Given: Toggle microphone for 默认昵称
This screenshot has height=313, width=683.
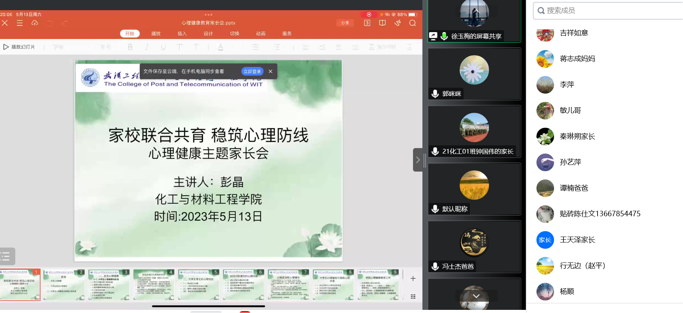Looking at the screenshot, I should tap(435, 209).
